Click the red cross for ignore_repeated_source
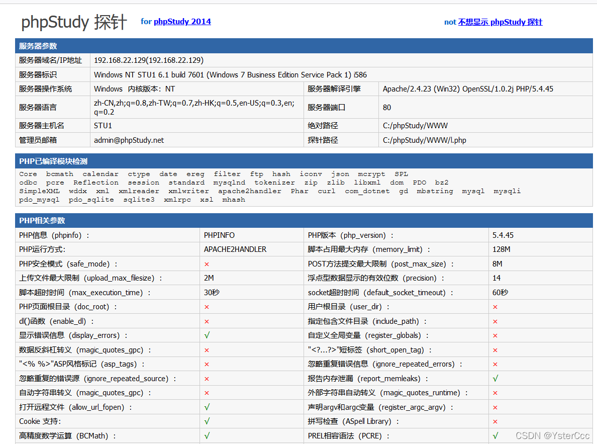The width and height of the screenshot is (597, 444). point(207,379)
